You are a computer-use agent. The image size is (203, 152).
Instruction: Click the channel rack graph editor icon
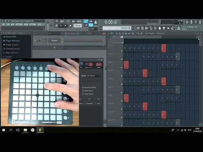[x=104, y=33]
